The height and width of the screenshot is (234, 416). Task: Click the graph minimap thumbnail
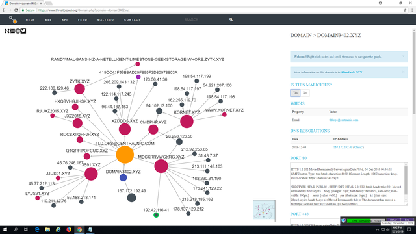click(x=264, y=211)
